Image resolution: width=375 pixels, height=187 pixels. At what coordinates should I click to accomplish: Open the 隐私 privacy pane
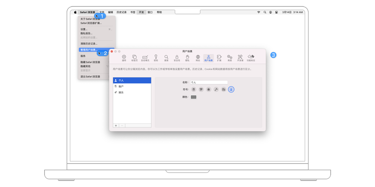(x=187, y=58)
